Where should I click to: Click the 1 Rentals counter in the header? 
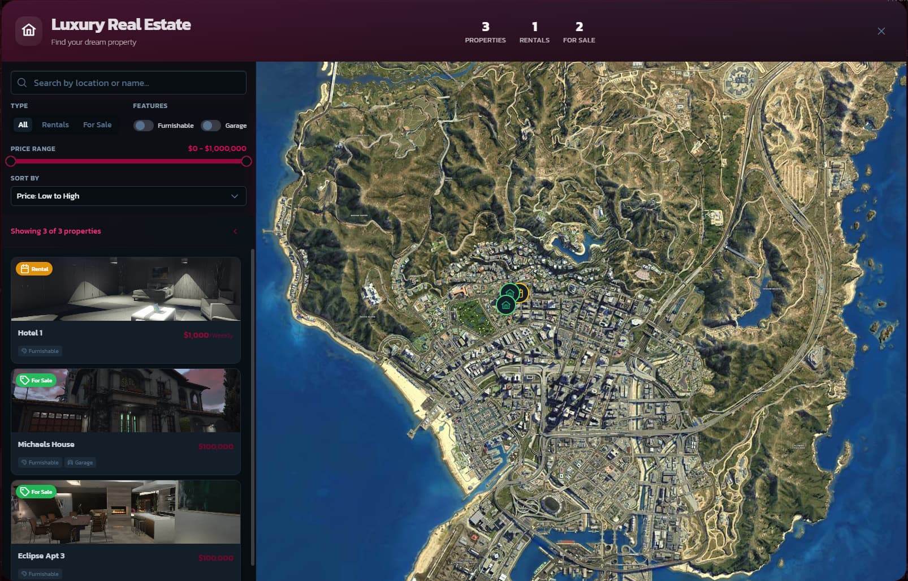(x=534, y=32)
